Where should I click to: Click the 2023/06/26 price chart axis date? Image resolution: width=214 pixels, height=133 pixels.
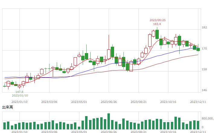point(109,102)
